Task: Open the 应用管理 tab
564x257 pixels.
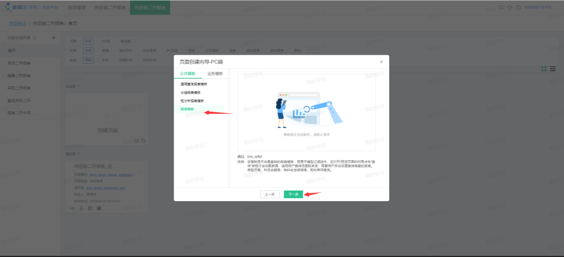Action: point(77,7)
